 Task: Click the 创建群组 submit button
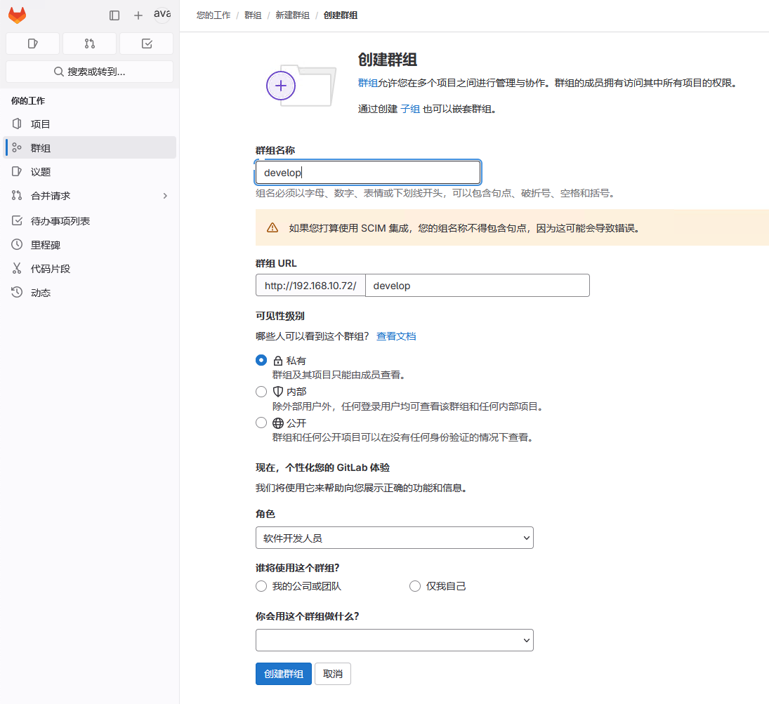284,674
